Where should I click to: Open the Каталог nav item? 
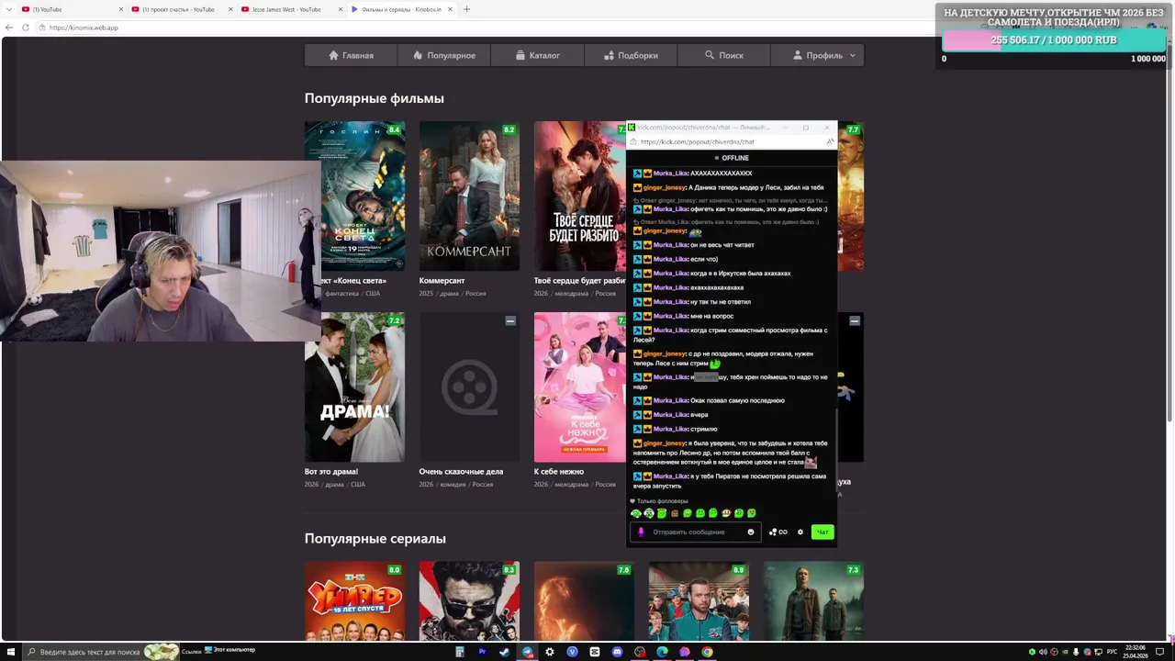537,55
